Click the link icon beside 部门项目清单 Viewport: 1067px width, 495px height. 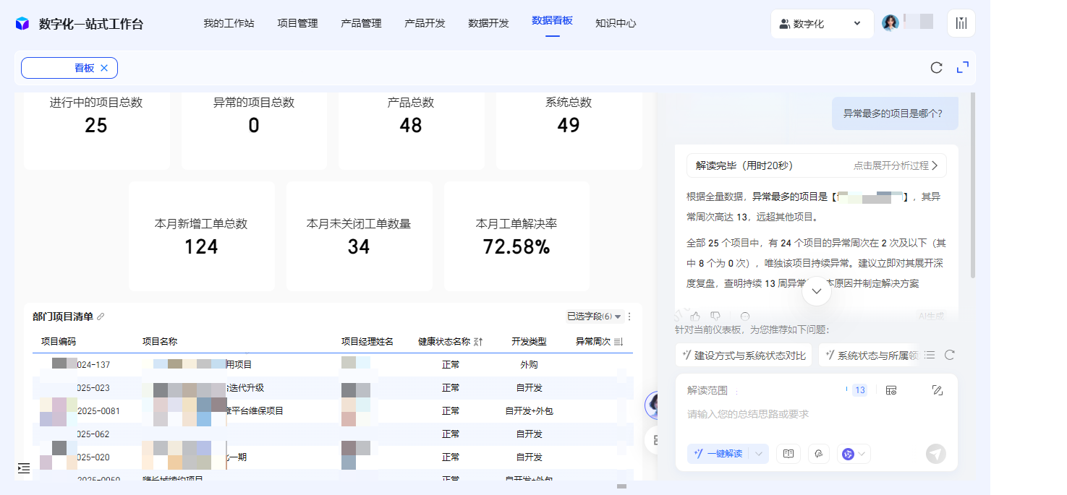[x=101, y=317]
